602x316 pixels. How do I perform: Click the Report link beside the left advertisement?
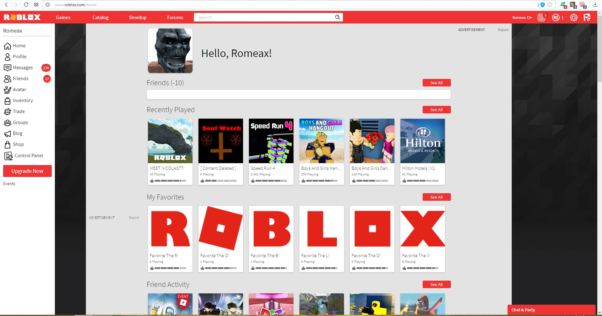point(134,218)
